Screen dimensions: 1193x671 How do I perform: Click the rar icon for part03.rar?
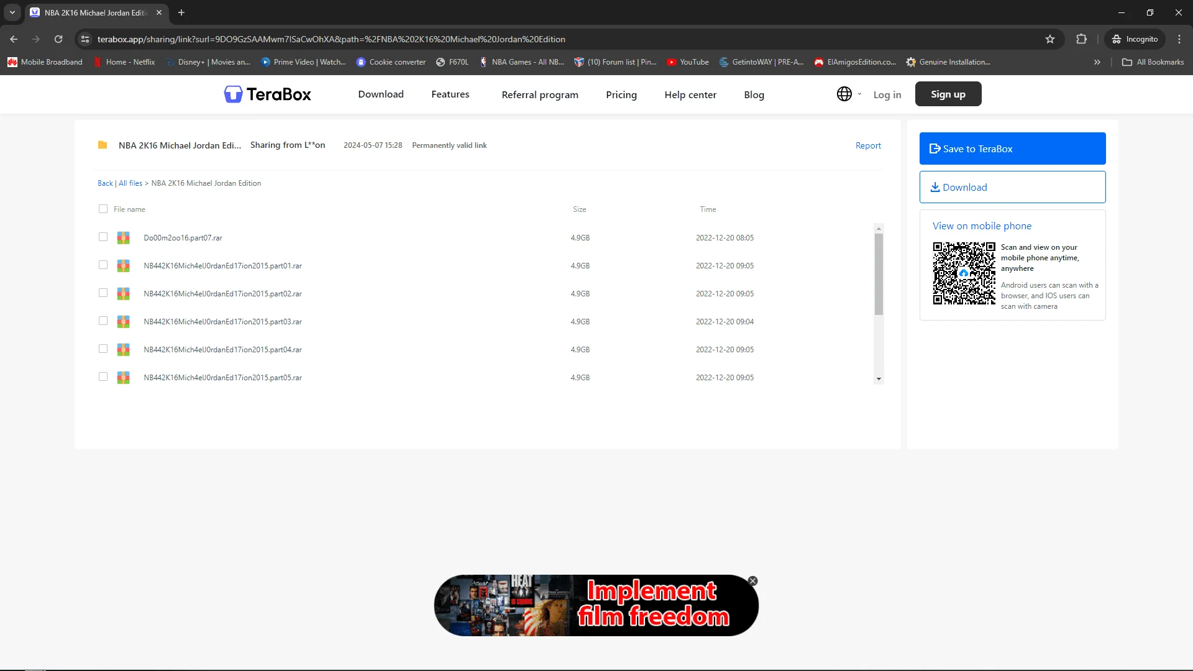point(124,322)
